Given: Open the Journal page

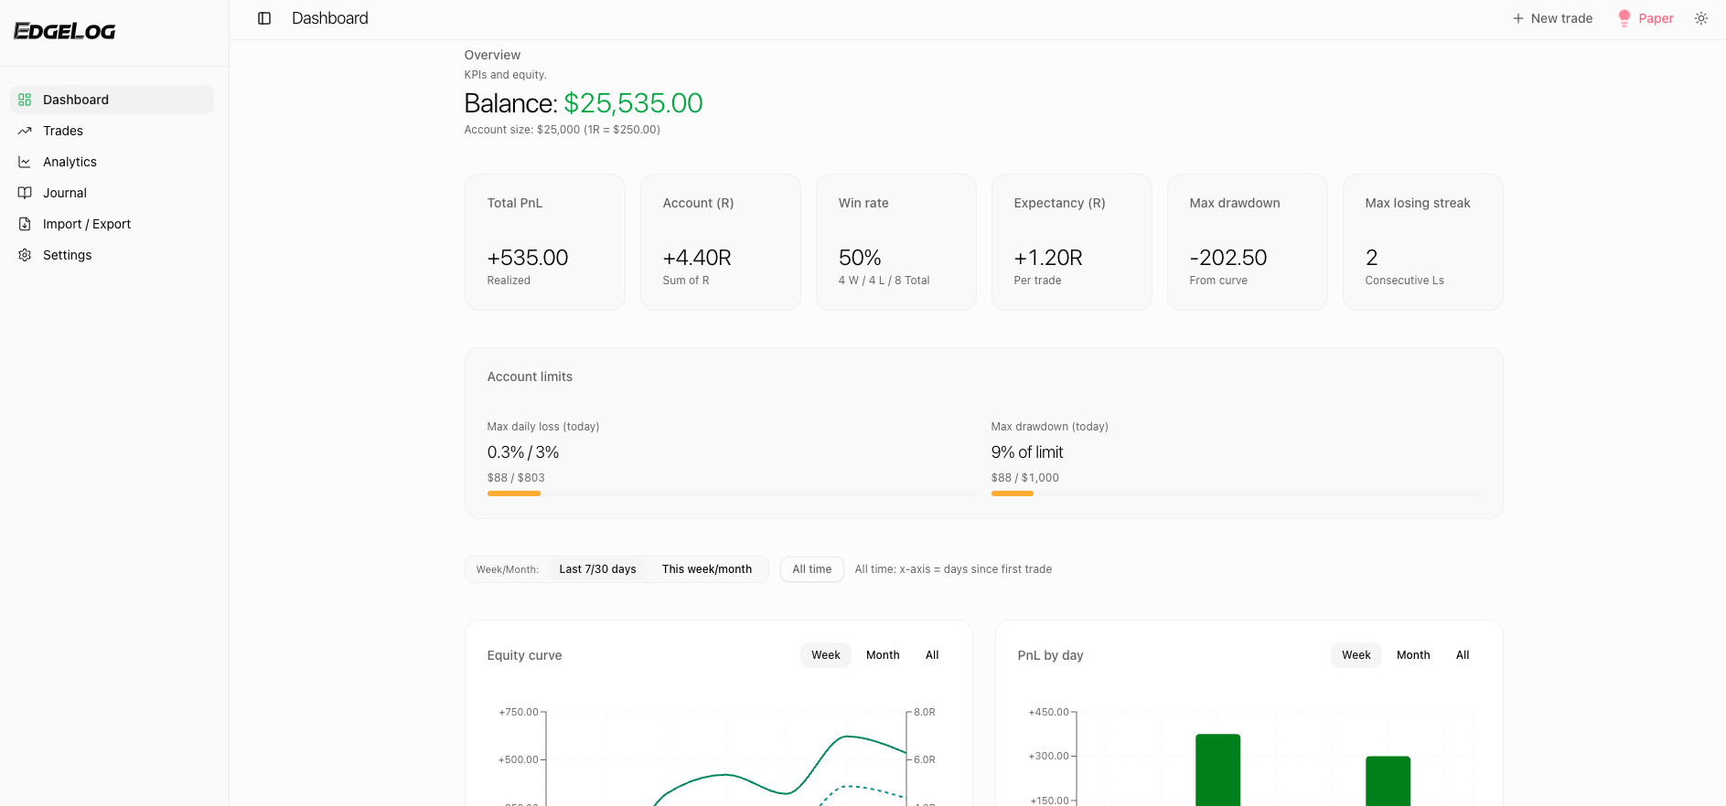Looking at the screenshot, I should pyautogui.click(x=112, y=193).
